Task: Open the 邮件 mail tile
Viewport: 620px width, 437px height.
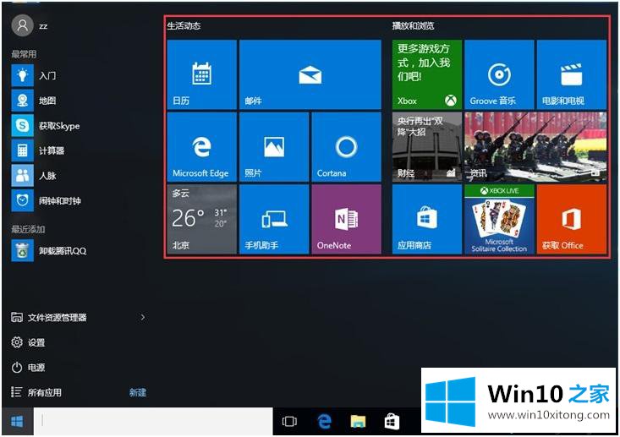Action: (x=310, y=74)
